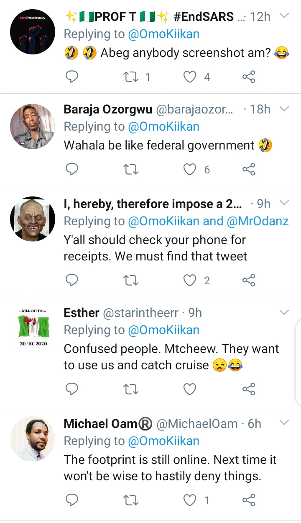Image resolution: width=301 pixels, height=523 pixels.
Task: View Michael Oam's profile picture
Action: tap(33, 439)
